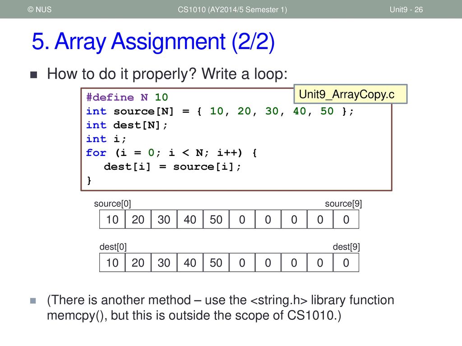Click the closing brace of the for loop
Image resolution: width=462 pixels, height=346 pixels.
[89, 180]
